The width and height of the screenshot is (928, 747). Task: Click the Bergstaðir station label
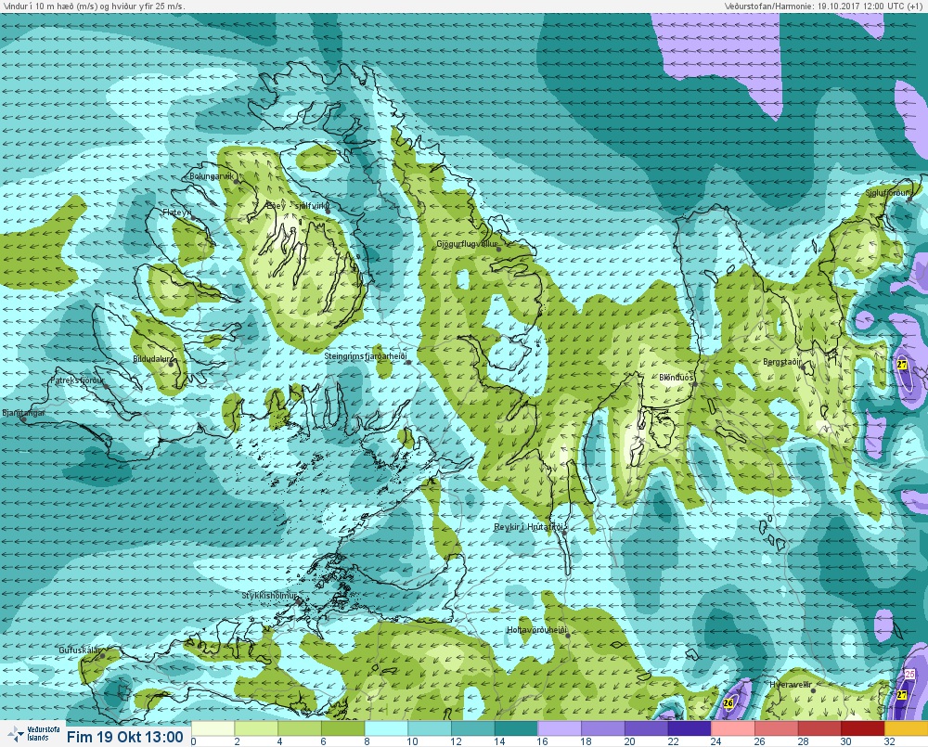click(x=782, y=362)
